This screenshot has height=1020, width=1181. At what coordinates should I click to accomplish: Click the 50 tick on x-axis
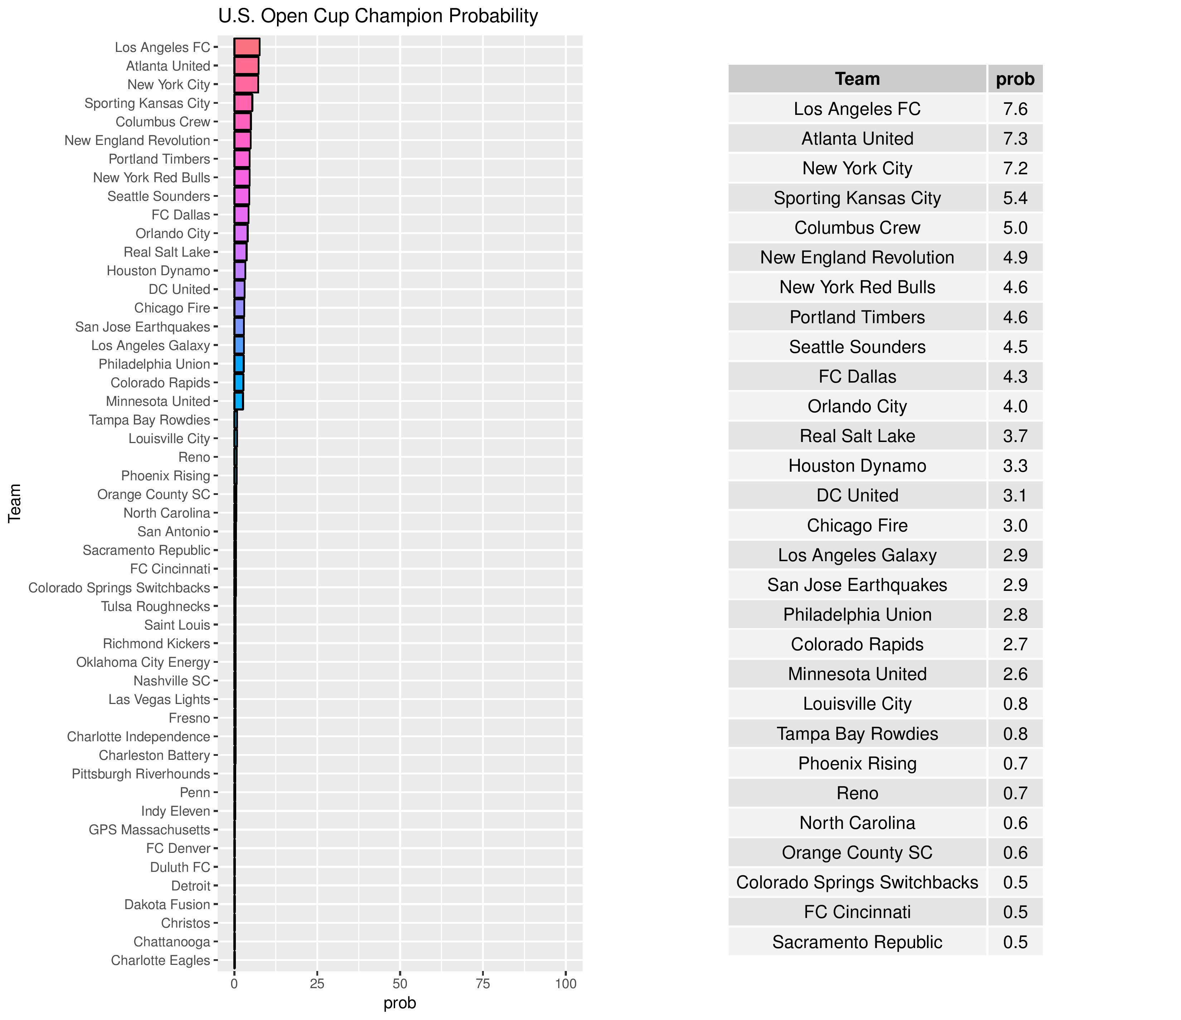pyautogui.click(x=400, y=983)
